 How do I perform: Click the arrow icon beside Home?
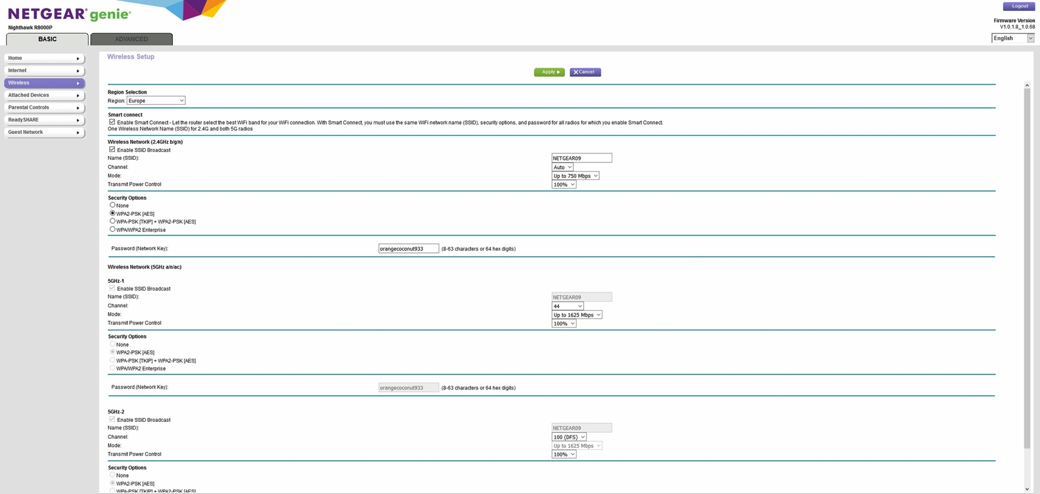[x=78, y=58]
